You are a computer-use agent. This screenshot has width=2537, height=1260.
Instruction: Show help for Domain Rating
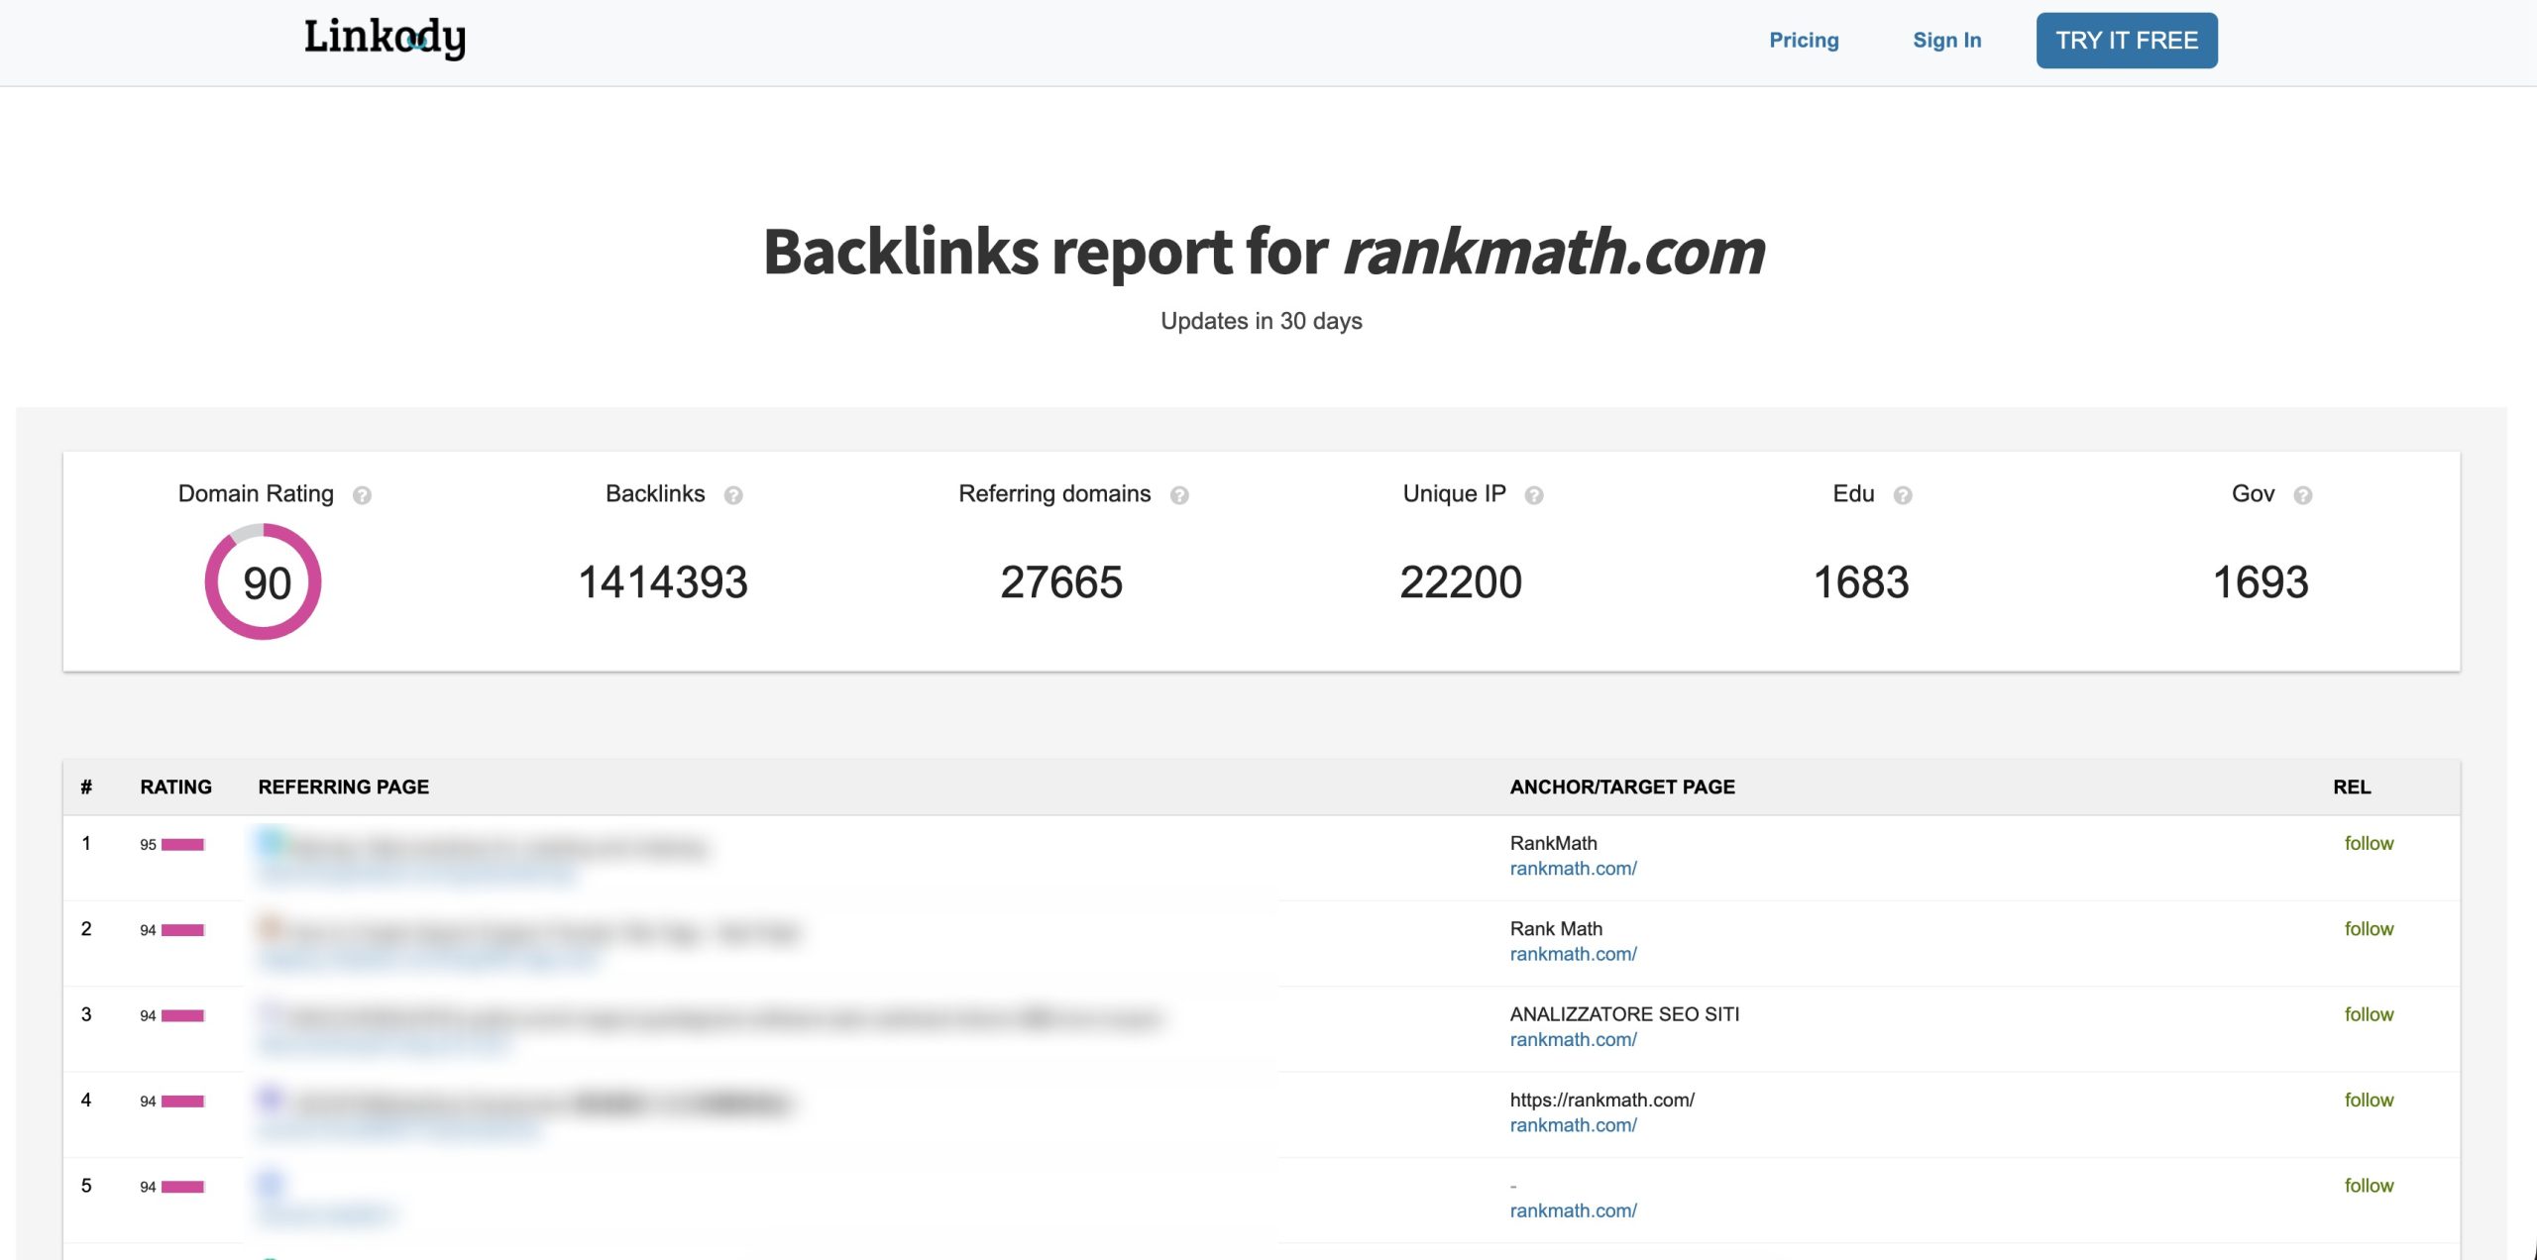362,495
